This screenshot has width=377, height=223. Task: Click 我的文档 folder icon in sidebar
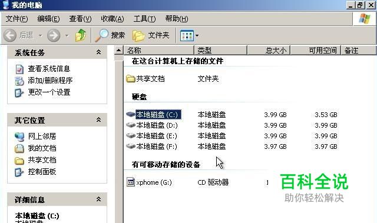[19, 149]
